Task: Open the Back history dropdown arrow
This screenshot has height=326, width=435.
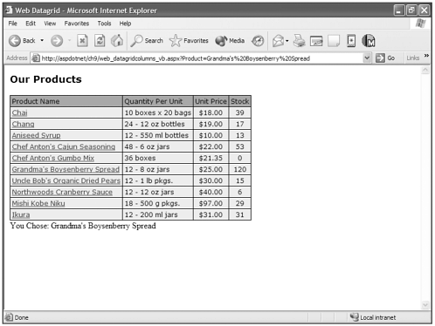Action: (x=42, y=40)
